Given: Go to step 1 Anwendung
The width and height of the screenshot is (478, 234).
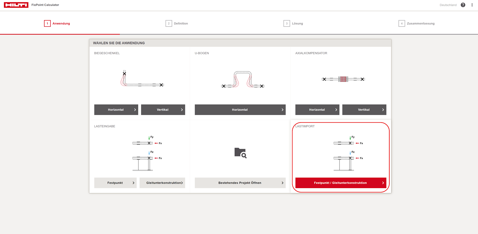Looking at the screenshot, I should pyautogui.click(x=57, y=23).
